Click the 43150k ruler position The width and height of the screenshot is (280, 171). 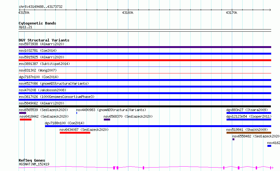coord(24,13)
